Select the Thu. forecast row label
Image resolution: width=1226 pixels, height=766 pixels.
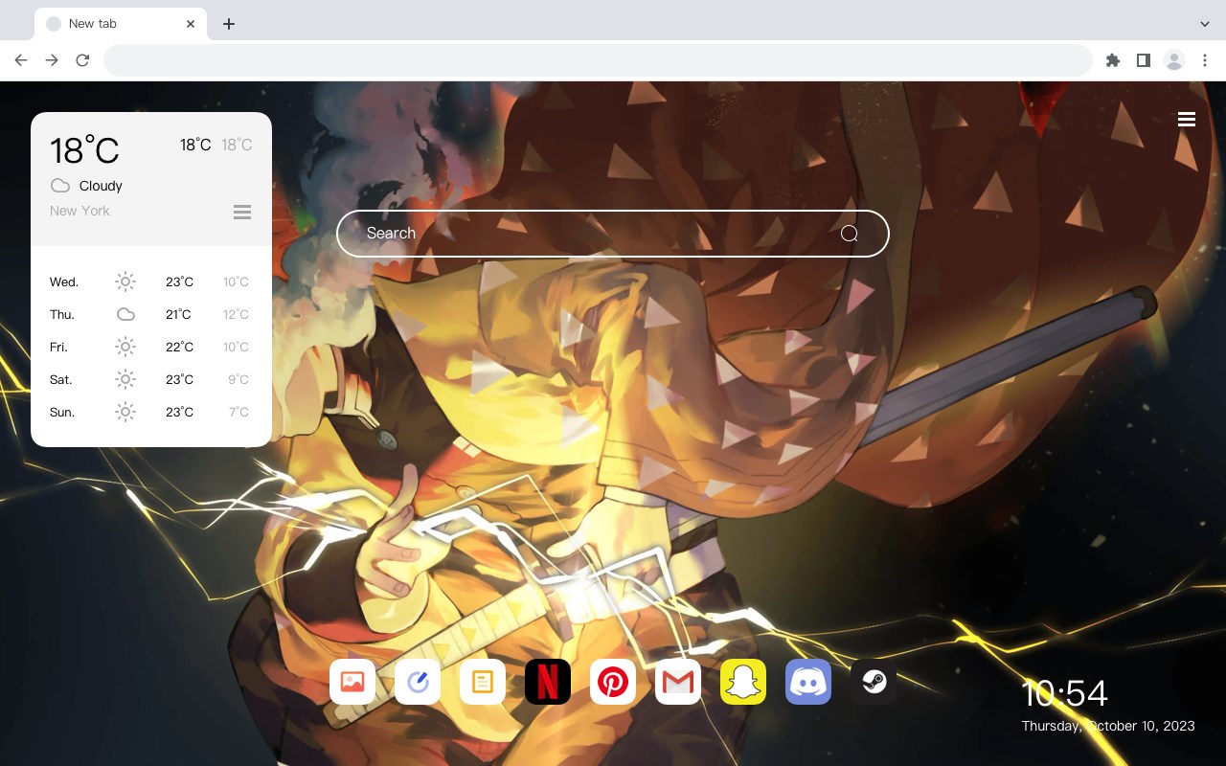(62, 314)
